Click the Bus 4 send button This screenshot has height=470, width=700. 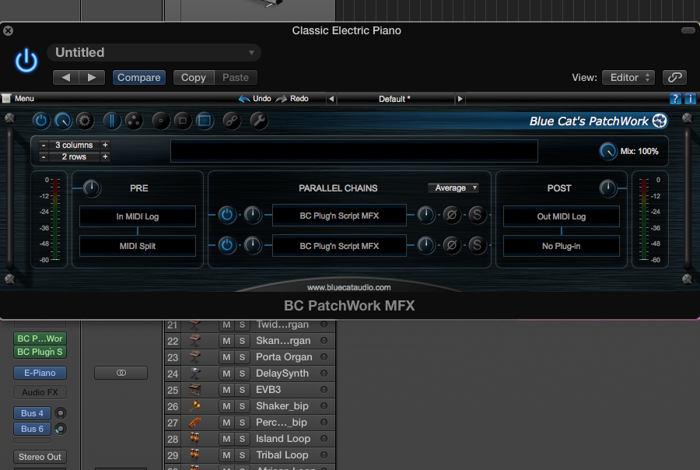point(32,413)
